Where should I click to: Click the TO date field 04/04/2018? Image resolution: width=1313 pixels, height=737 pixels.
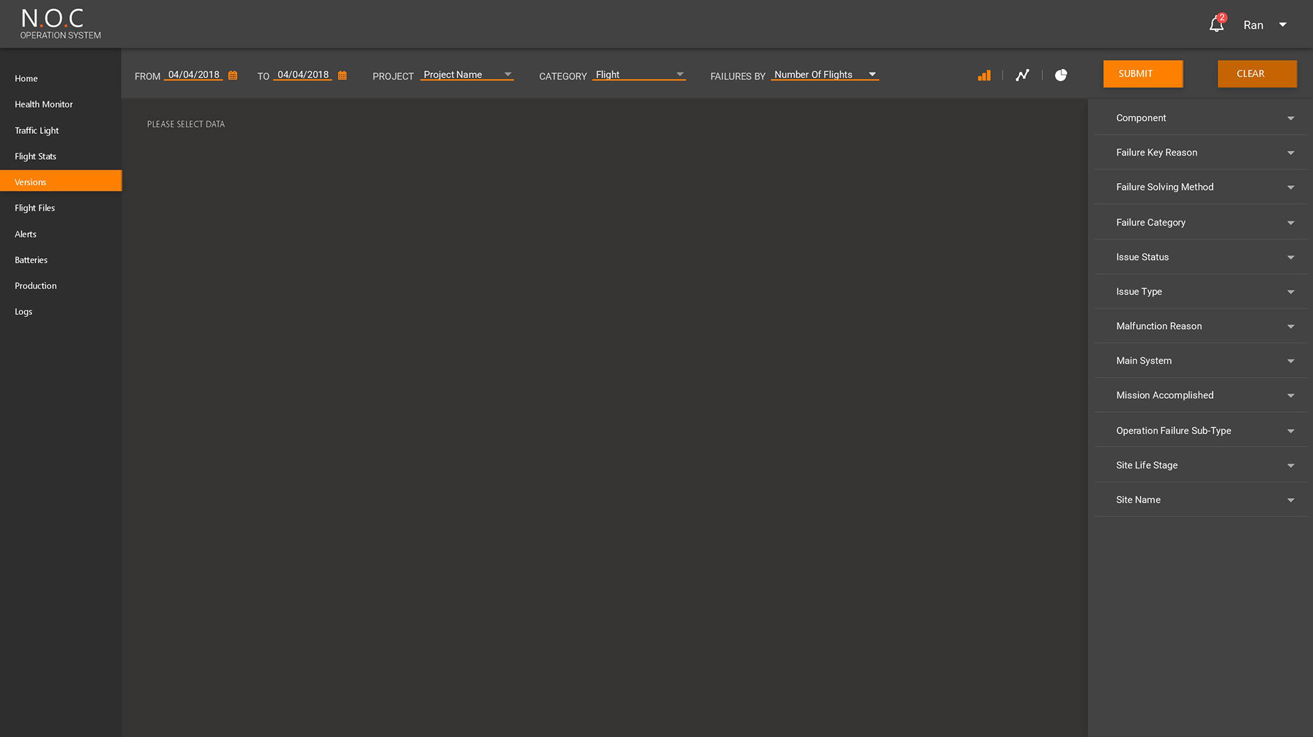point(303,74)
